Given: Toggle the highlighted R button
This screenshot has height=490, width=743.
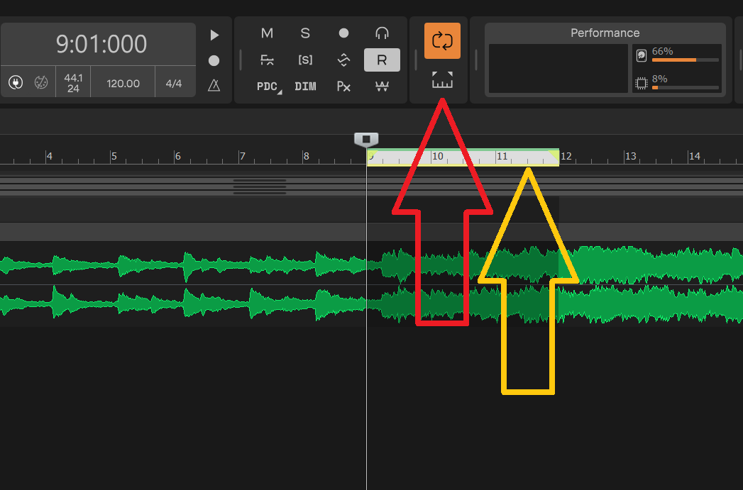Looking at the screenshot, I should point(382,60).
